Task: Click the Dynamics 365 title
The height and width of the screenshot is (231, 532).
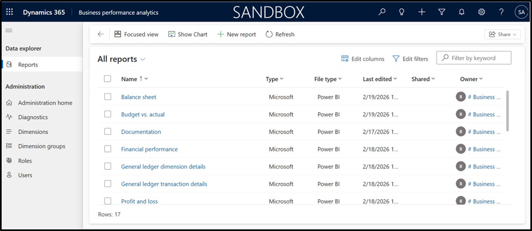Action: coord(44,12)
